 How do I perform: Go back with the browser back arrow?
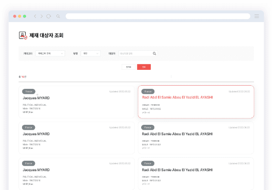click(x=35, y=16)
